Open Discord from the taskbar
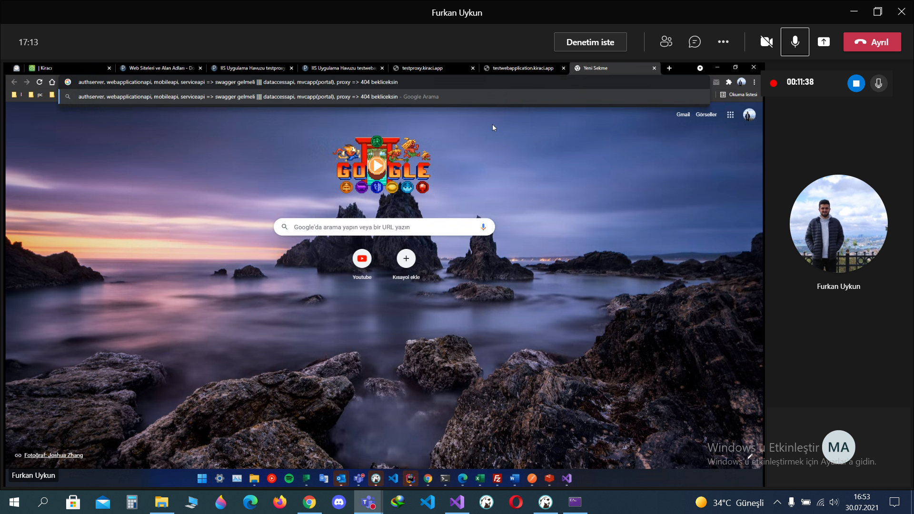914x514 pixels. pyautogui.click(x=339, y=502)
